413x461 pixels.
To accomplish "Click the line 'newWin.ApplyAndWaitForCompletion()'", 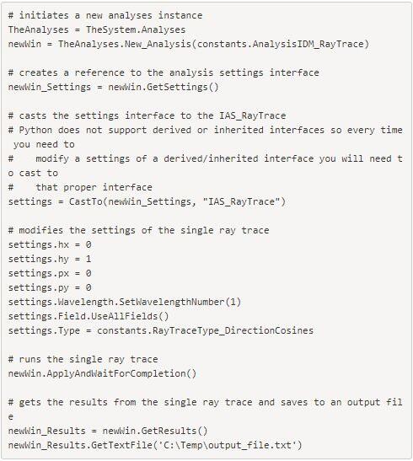I will click(x=102, y=373).
